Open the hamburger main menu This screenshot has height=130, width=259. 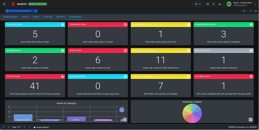4,4
